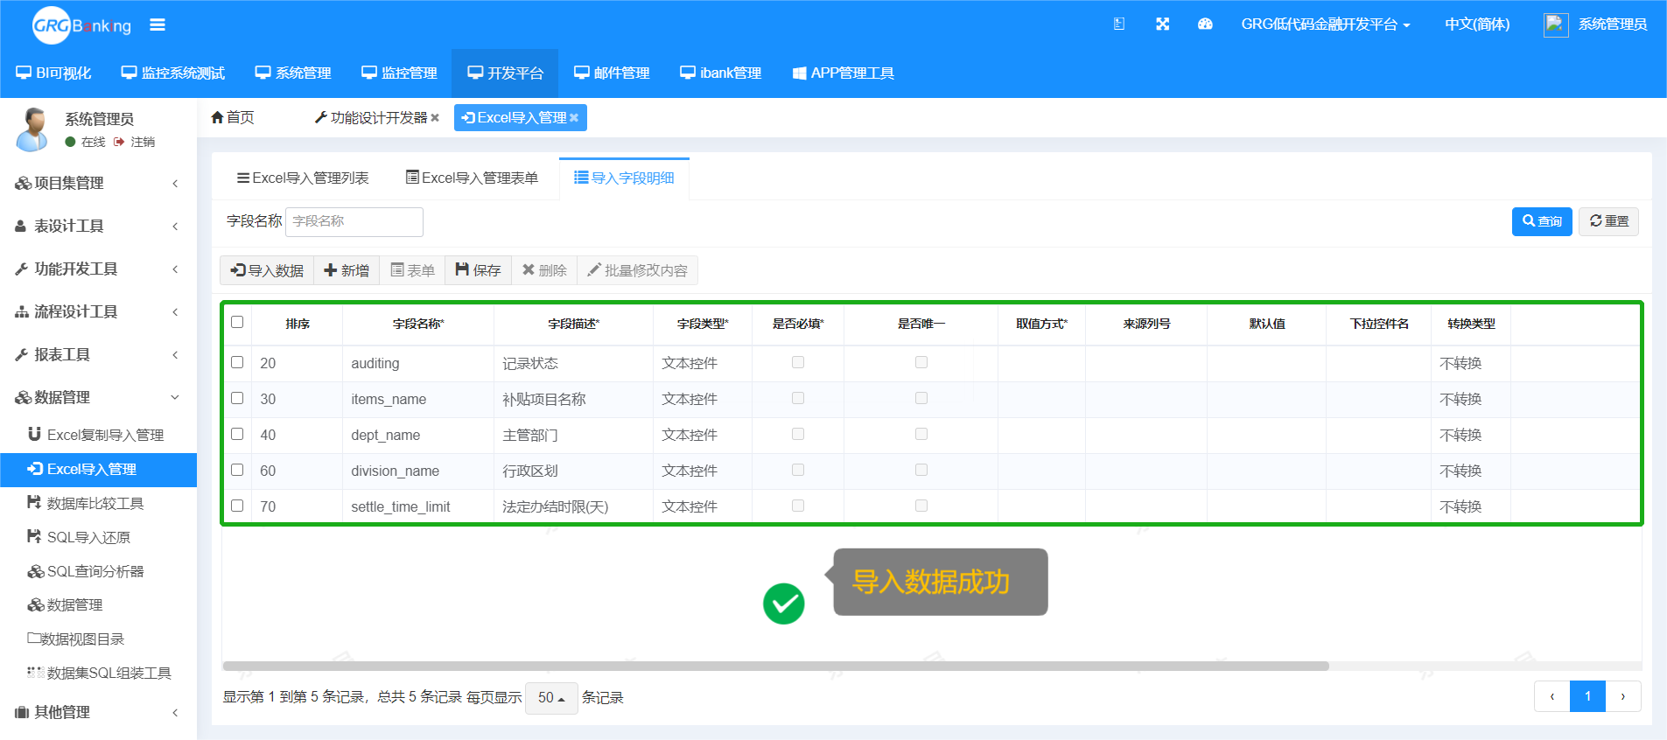Open 邮件管理 top menu
The width and height of the screenshot is (1667, 740).
pos(612,73)
